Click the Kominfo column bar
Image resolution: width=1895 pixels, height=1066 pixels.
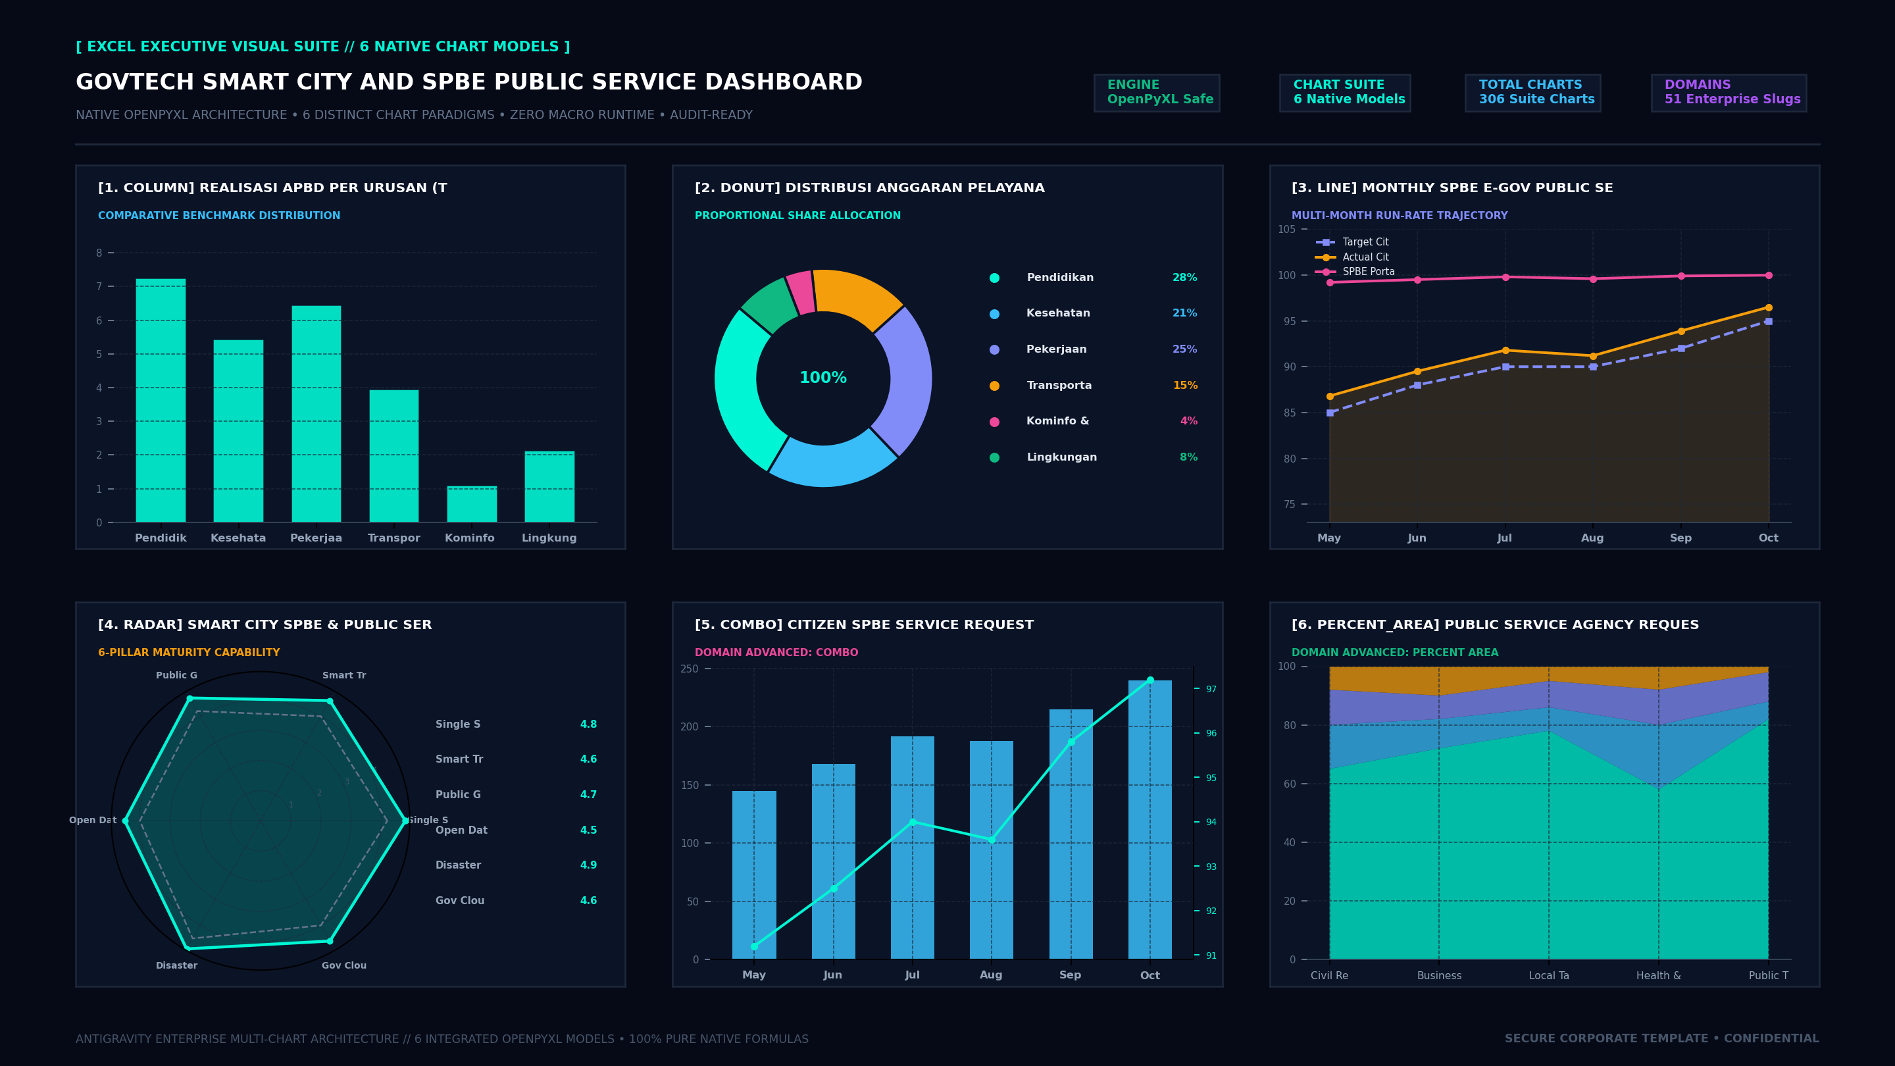(472, 505)
